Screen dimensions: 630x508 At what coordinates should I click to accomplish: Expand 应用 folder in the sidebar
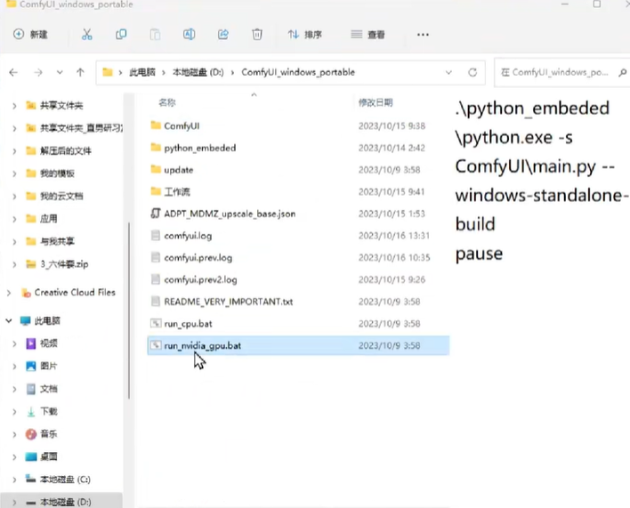14,219
